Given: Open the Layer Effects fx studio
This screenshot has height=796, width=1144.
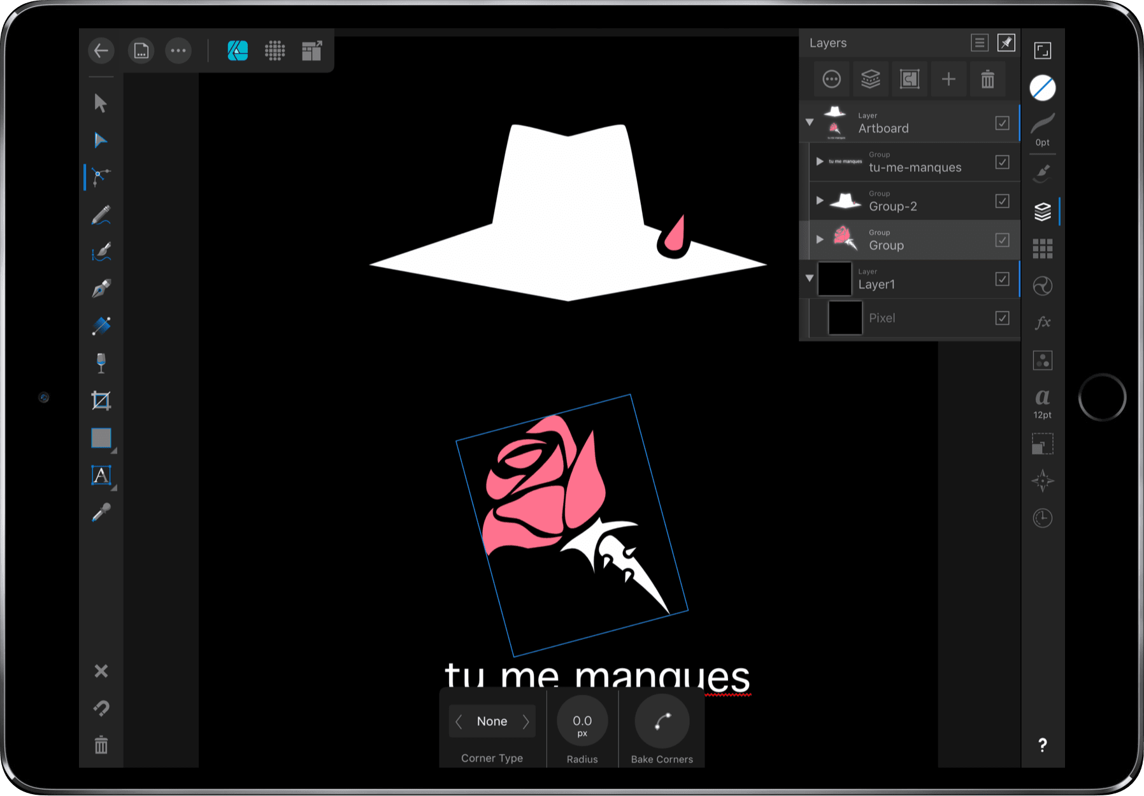Looking at the screenshot, I should [x=1042, y=323].
